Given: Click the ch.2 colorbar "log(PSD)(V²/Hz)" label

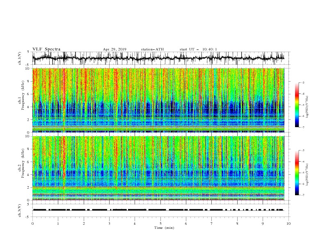Looking at the screenshot, I should pos(307,174).
